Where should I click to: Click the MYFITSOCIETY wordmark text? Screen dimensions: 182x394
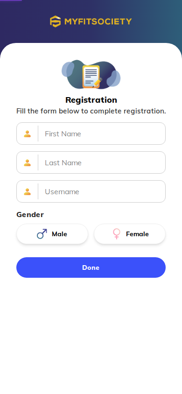(98, 21)
